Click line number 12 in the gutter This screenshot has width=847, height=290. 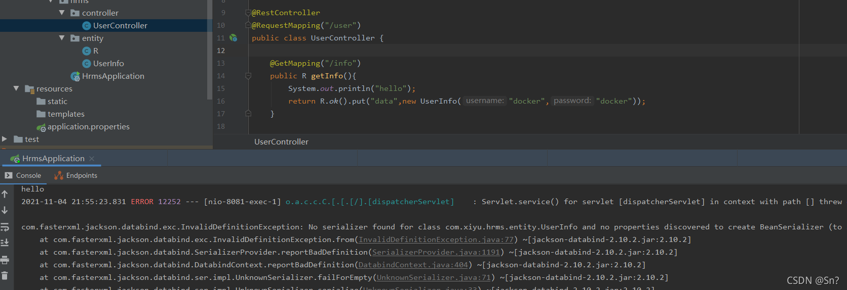[221, 51]
